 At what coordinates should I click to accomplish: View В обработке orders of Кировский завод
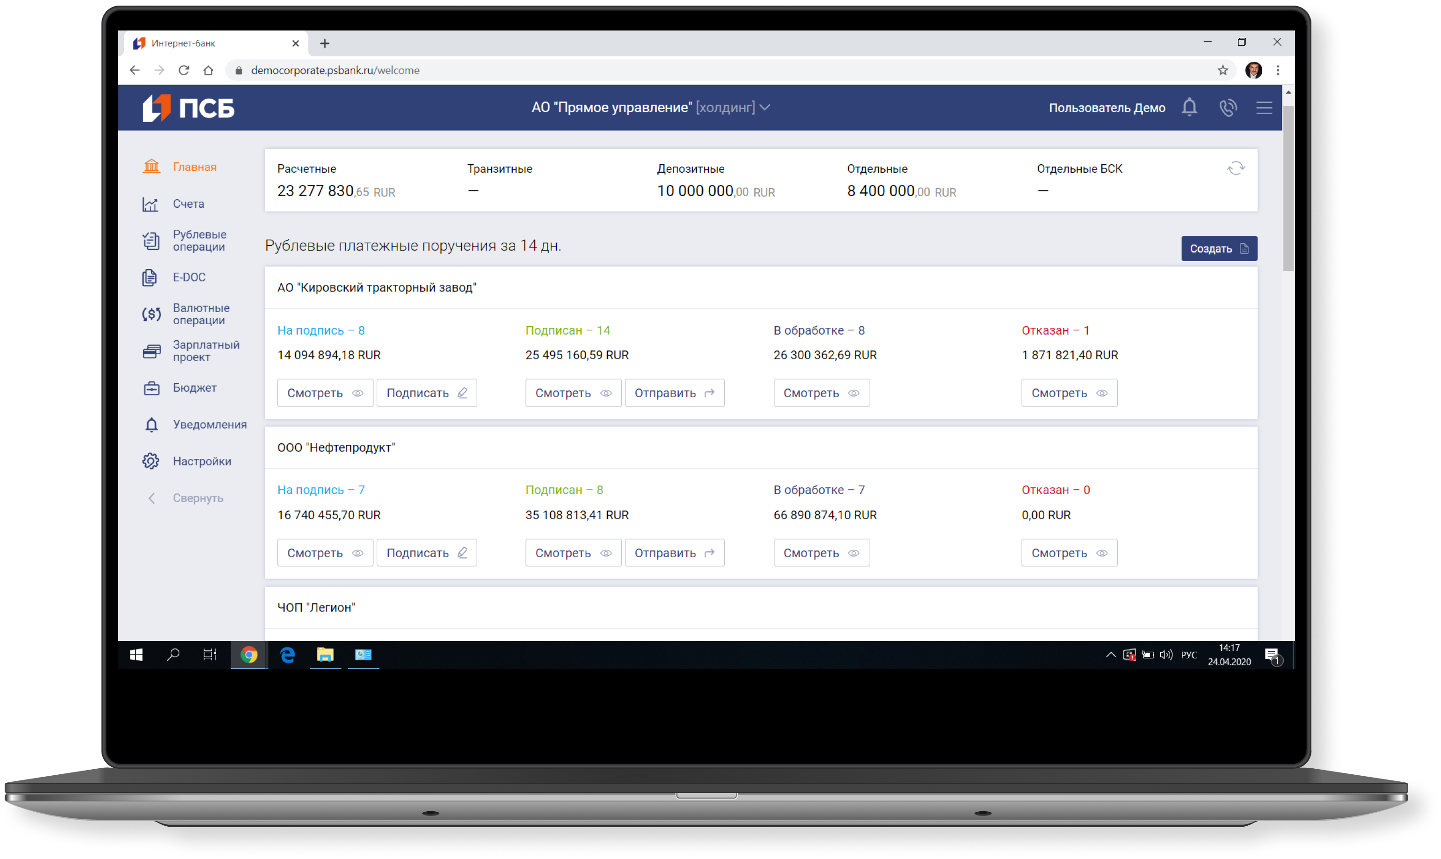(x=821, y=393)
